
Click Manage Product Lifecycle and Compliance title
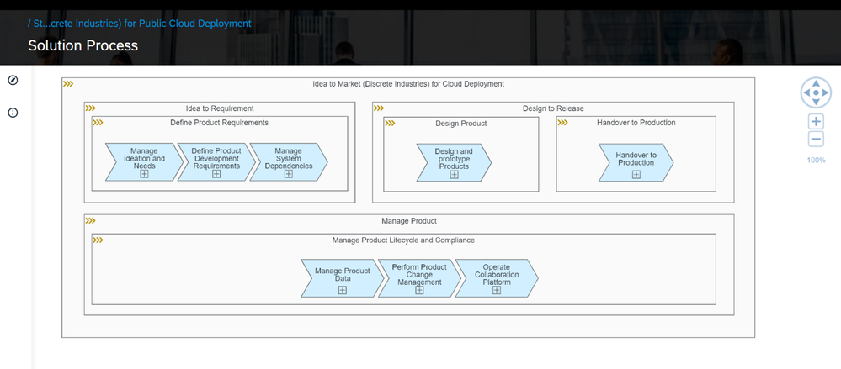(x=403, y=240)
